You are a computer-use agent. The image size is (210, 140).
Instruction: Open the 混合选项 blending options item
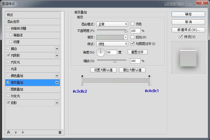coord(33,22)
